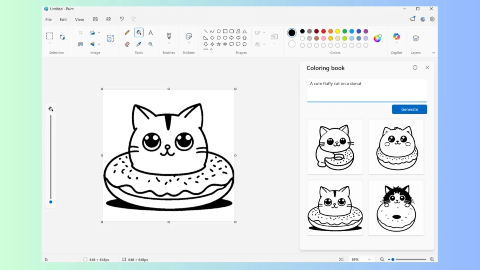The image size is (480, 270).
Task: Click the Generate button
Action: tap(409, 109)
